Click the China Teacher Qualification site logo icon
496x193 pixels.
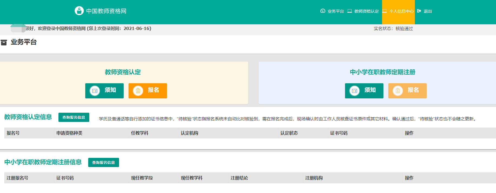coord(79,11)
